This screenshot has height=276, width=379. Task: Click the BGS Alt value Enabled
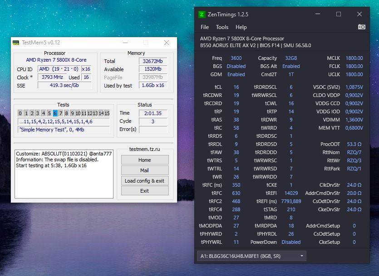[291, 66]
